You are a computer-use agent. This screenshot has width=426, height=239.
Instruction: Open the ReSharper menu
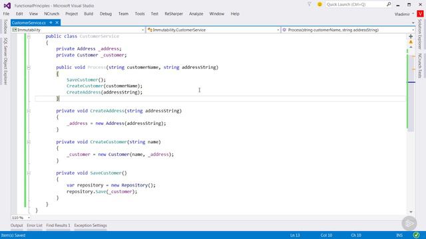[174, 13]
